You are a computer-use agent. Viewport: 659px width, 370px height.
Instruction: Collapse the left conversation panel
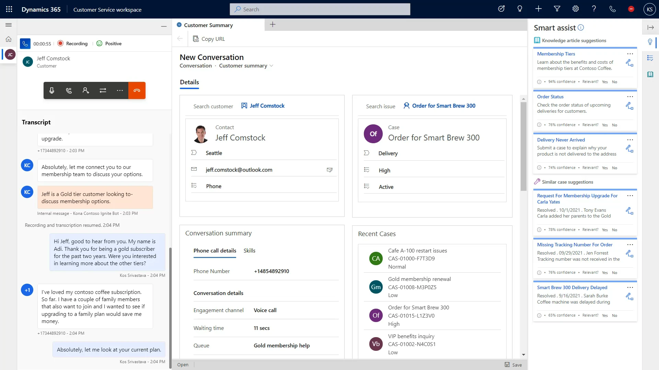164,26
